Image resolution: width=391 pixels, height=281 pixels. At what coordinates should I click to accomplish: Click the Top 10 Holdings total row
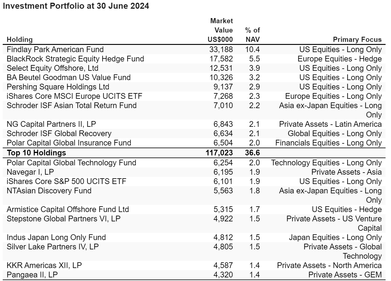[194, 153]
